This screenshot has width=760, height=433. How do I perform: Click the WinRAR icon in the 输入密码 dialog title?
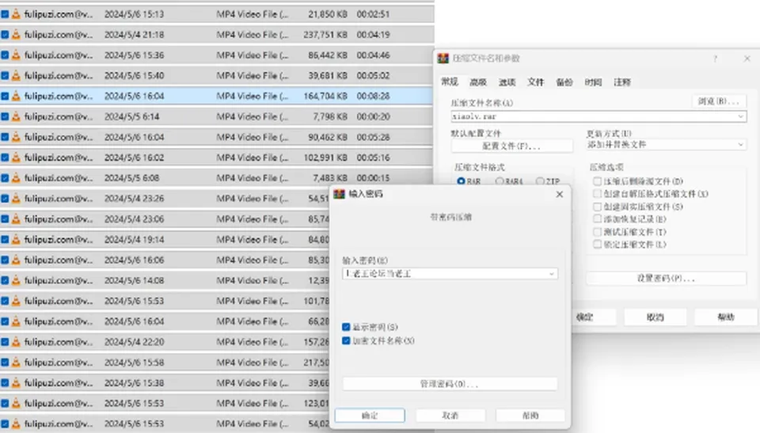(340, 194)
